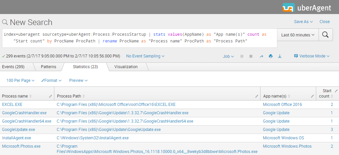Switch to Events (299) tab

pyautogui.click(x=13, y=67)
